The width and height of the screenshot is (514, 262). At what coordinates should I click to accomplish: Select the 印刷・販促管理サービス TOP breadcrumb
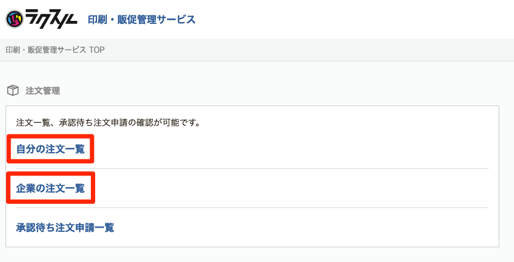[x=55, y=50]
